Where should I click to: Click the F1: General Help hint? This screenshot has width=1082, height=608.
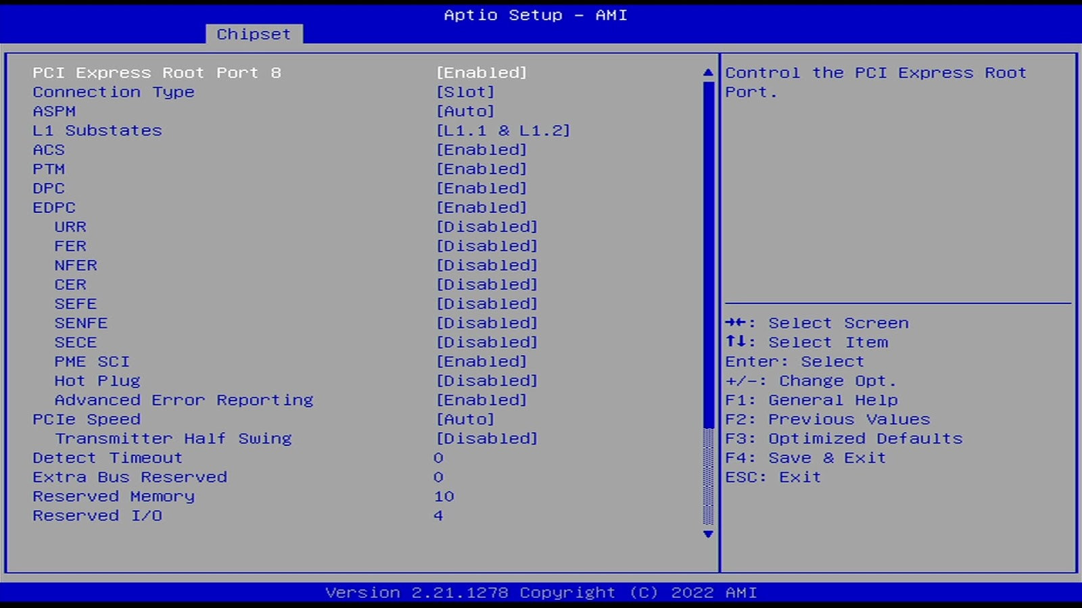[811, 400]
